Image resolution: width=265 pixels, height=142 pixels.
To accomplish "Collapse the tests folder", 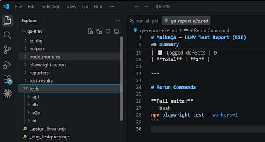I will [70, 89].
